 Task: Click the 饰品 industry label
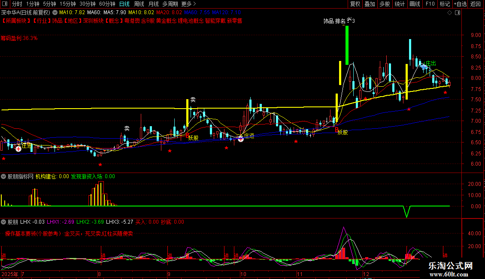pyautogui.click(x=57, y=21)
